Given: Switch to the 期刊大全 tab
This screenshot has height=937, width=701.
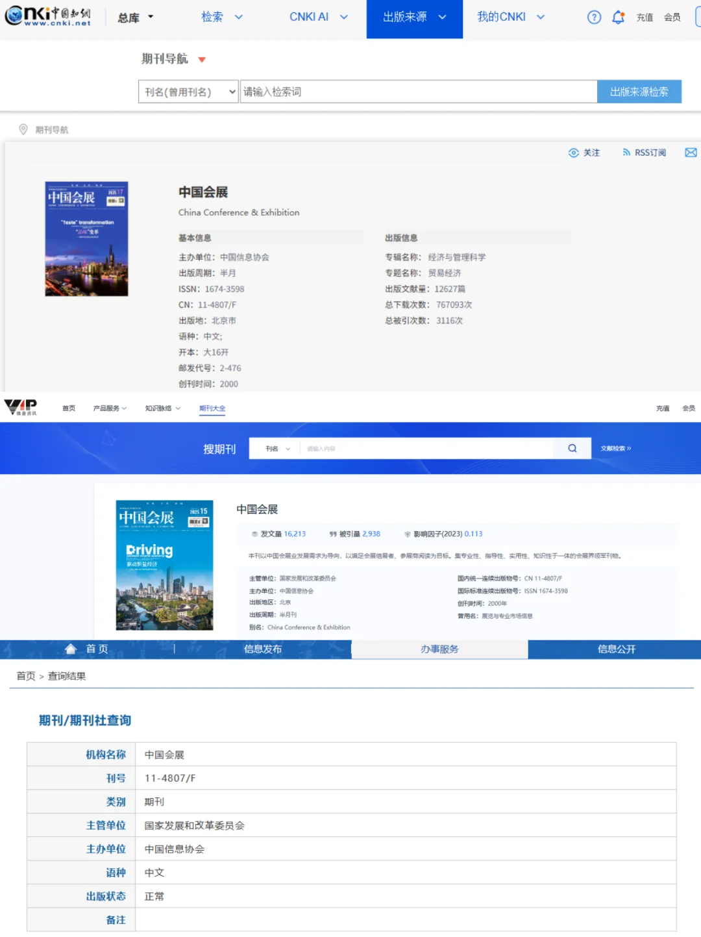Looking at the screenshot, I should [x=212, y=408].
